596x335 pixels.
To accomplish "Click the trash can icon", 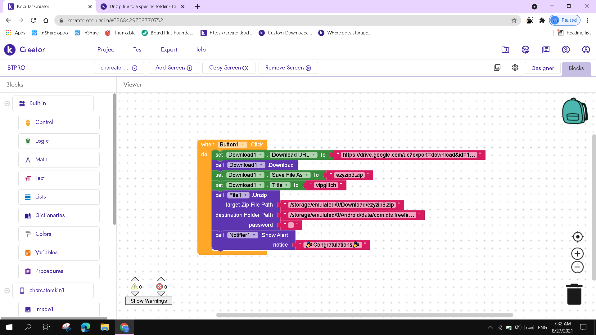I will point(574,294).
